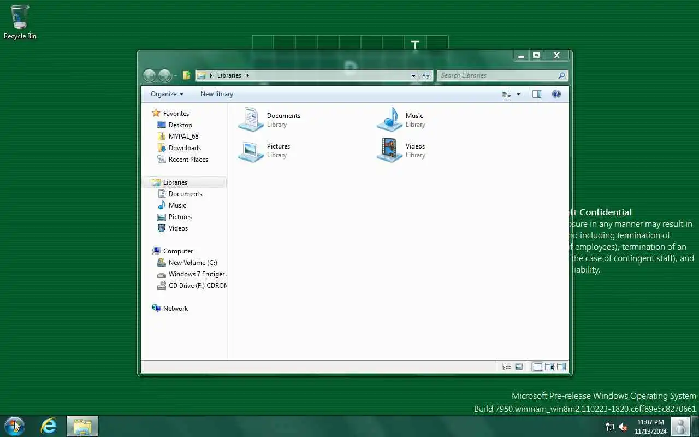This screenshot has height=437, width=699.
Task: Select Libraries in navigation pane
Action: (x=185, y=182)
